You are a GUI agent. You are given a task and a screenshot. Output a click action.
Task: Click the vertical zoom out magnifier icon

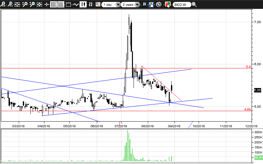[32, 4]
